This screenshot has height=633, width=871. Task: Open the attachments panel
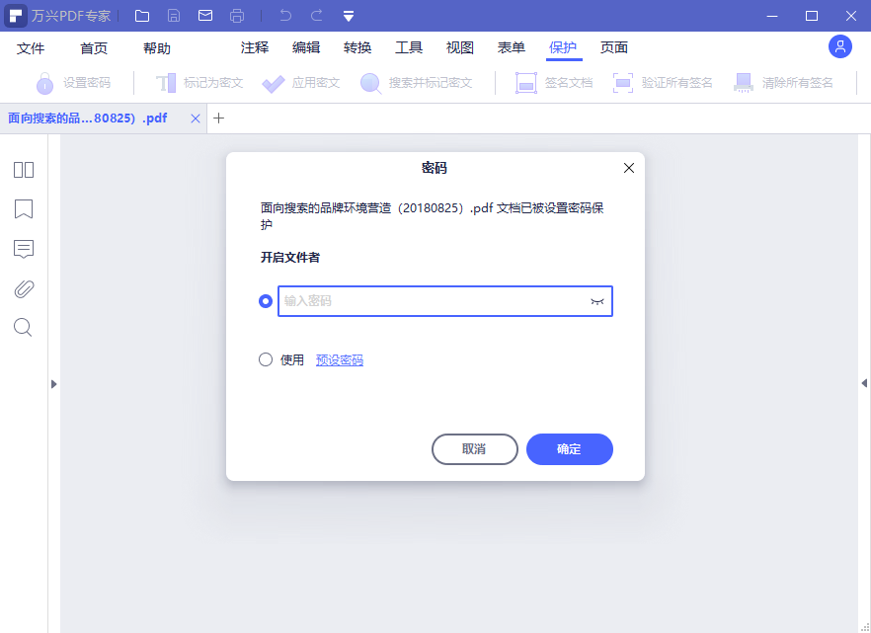[x=23, y=287]
